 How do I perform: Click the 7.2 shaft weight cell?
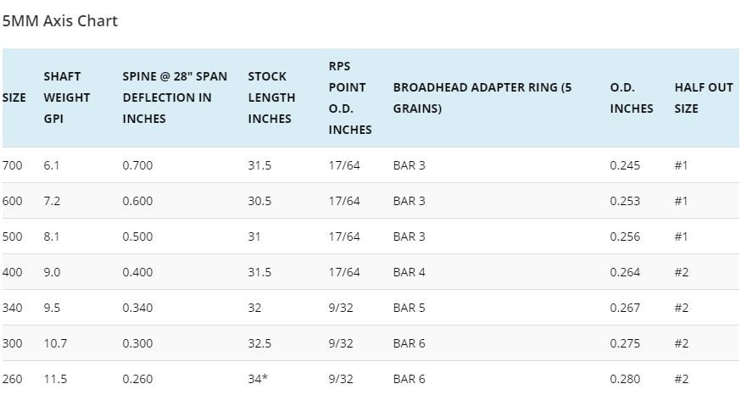pos(52,201)
